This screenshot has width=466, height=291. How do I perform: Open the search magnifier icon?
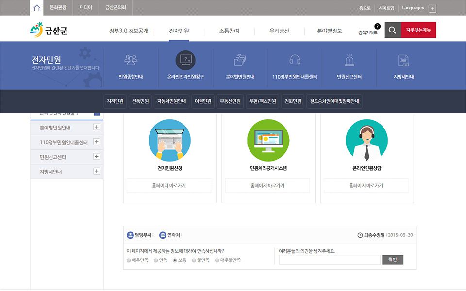[x=393, y=30]
